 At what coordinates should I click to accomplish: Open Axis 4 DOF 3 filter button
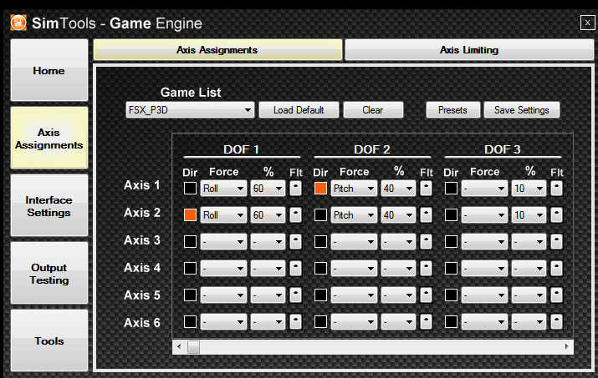556,269
